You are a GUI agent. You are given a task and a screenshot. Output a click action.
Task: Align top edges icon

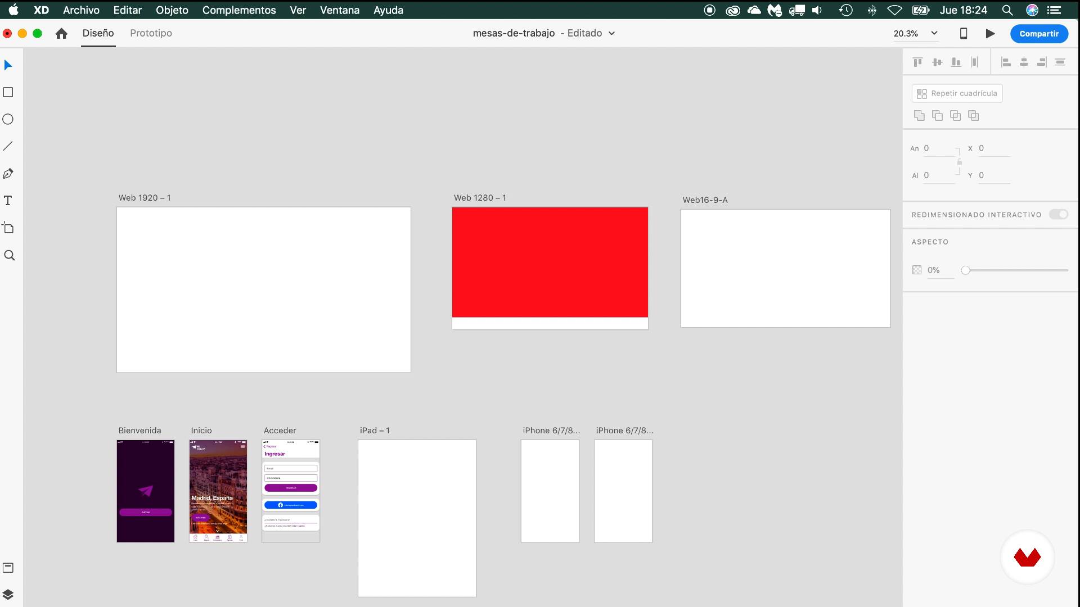point(918,62)
